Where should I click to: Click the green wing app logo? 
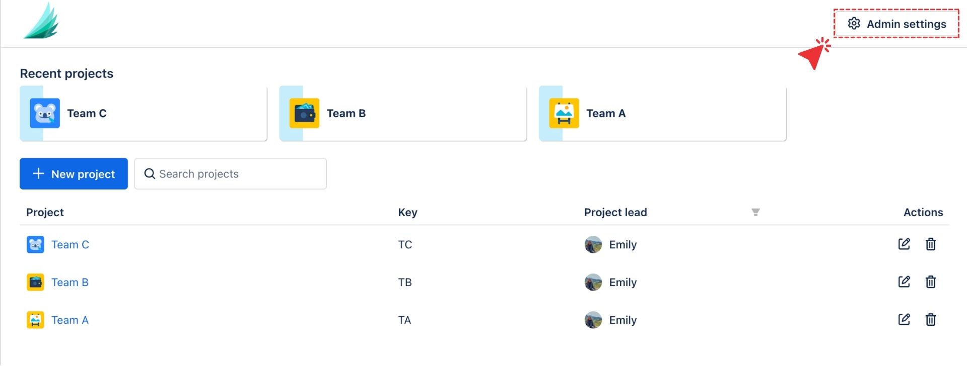pyautogui.click(x=42, y=22)
